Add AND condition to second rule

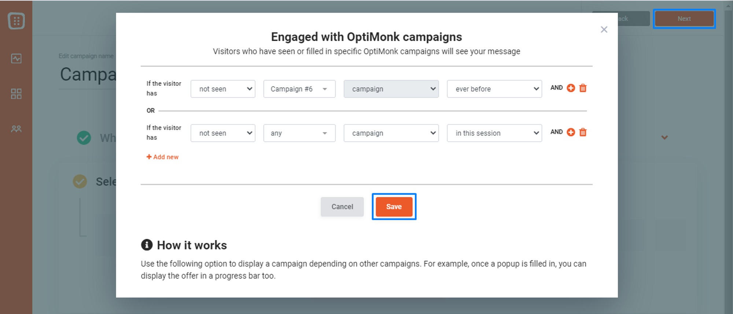[x=571, y=132]
